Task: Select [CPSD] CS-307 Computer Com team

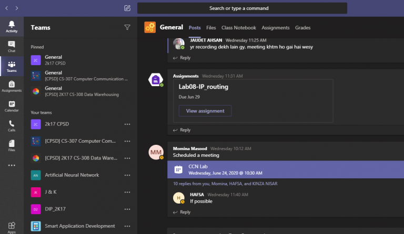Action: pyautogui.click(x=80, y=141)
